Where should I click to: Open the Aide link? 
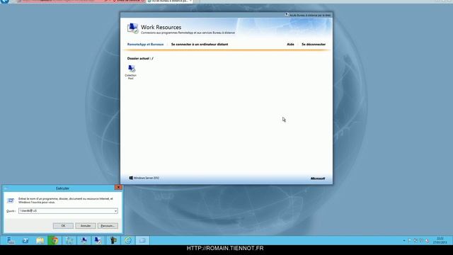point(290,44)
